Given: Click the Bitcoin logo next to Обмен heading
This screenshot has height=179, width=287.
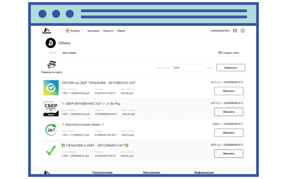Looking at the screenshot, I should click(x=51, y=43).
